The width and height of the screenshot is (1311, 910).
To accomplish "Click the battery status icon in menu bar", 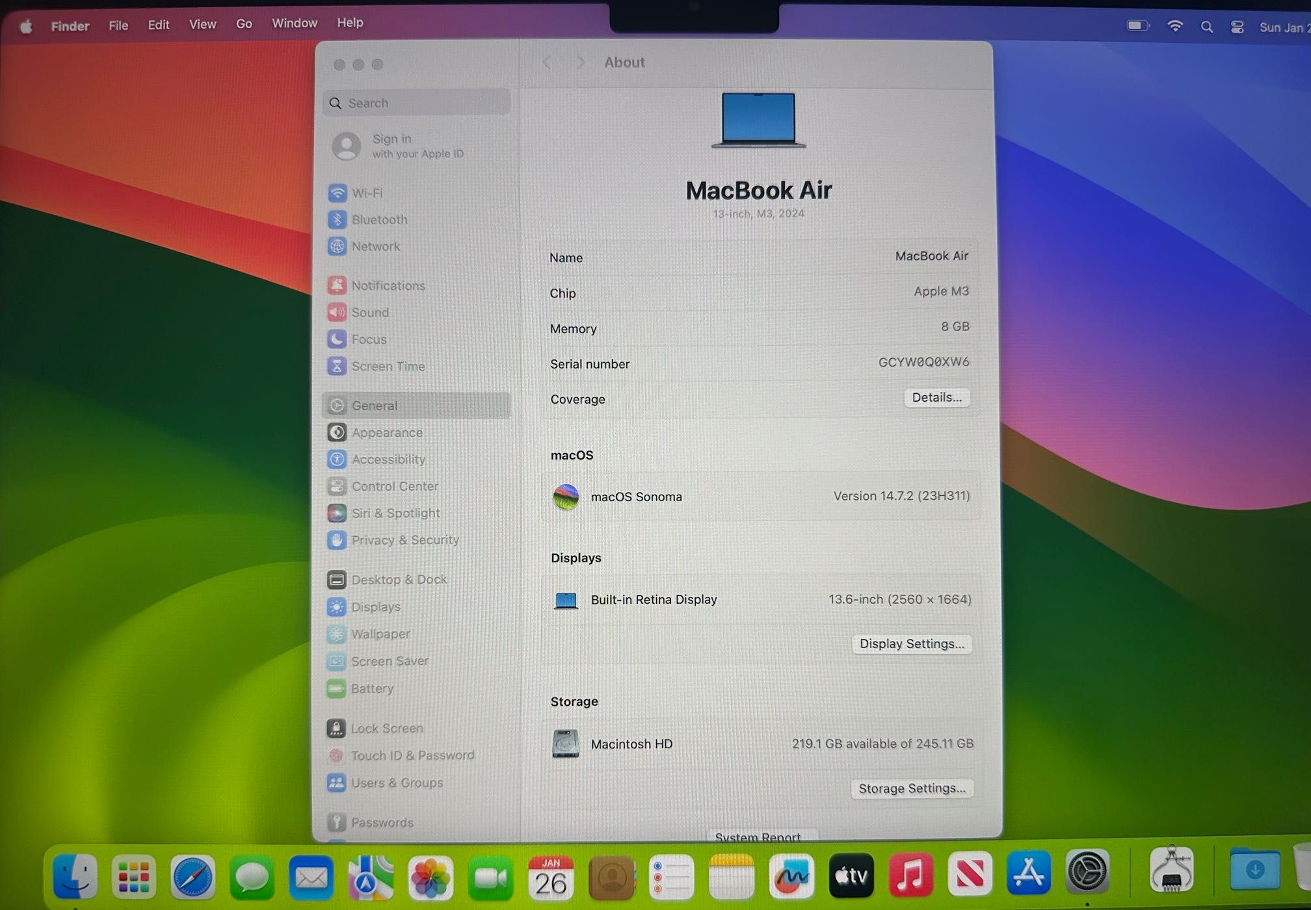I will (x=1138, y=25).
